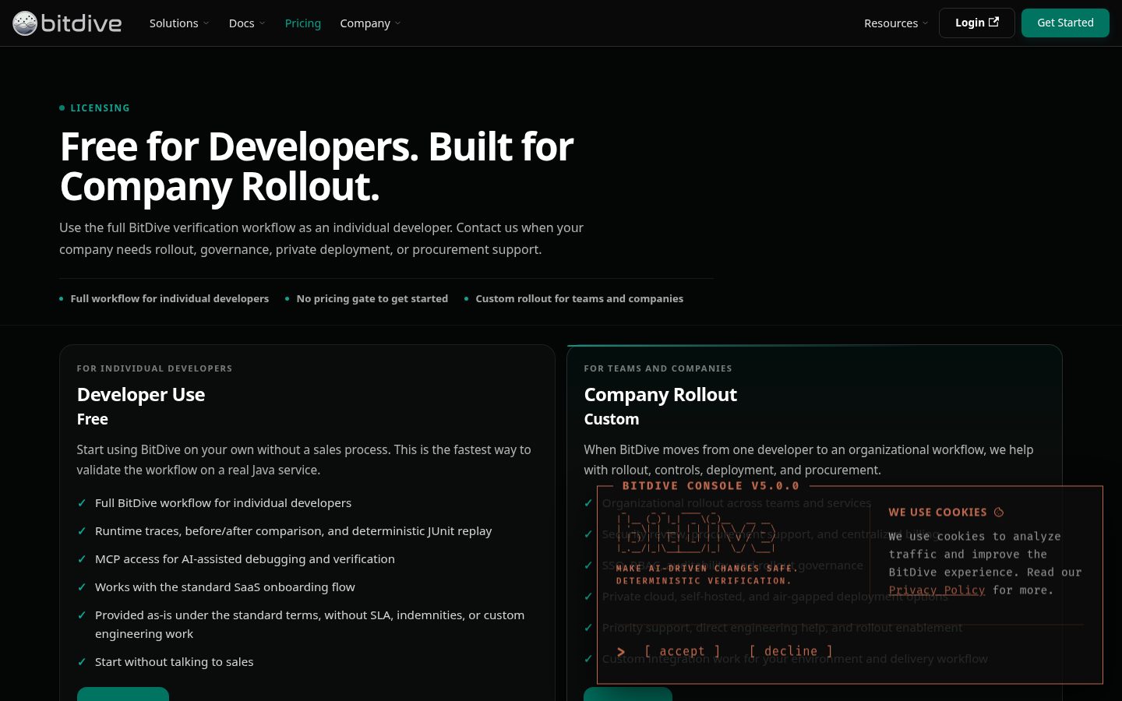Click the bitdive logo in the header

click(x=67, y=23)
